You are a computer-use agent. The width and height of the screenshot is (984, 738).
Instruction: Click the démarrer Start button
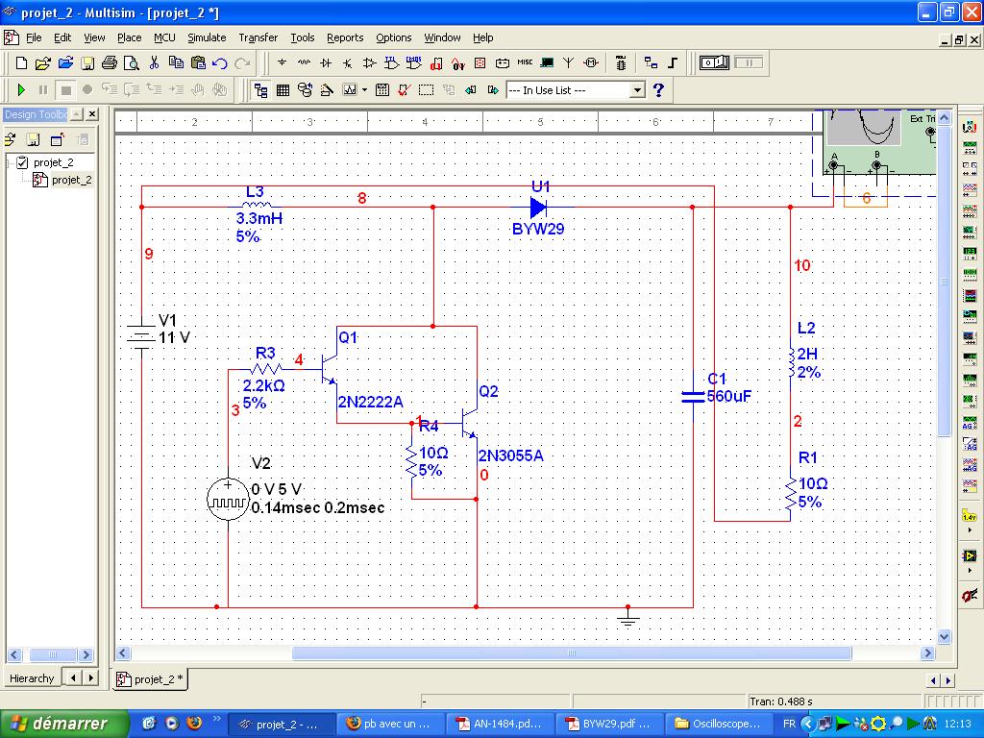[65, 724]
